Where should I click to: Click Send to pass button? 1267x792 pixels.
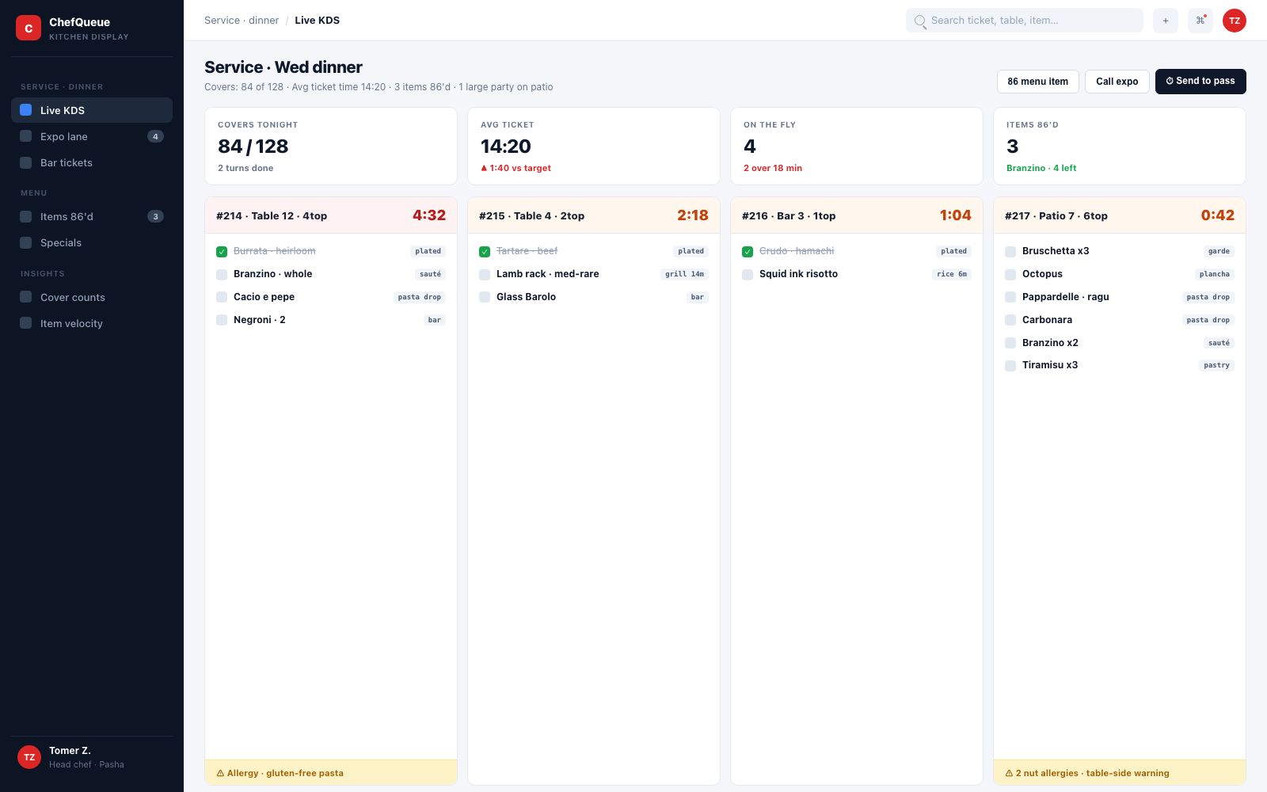tap(1200, 81)
